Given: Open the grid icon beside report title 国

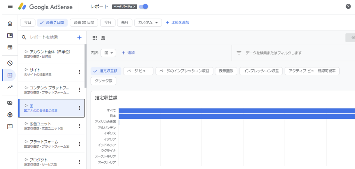Looking at the screenshot, I should pos(95,38).
